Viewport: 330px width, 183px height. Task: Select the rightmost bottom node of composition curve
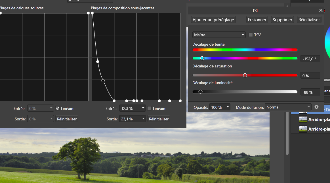point(180,101)
